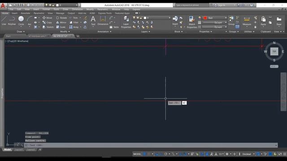Open the File menu
The height and width of the screenshot is (161, 287).
coord(11,9)
